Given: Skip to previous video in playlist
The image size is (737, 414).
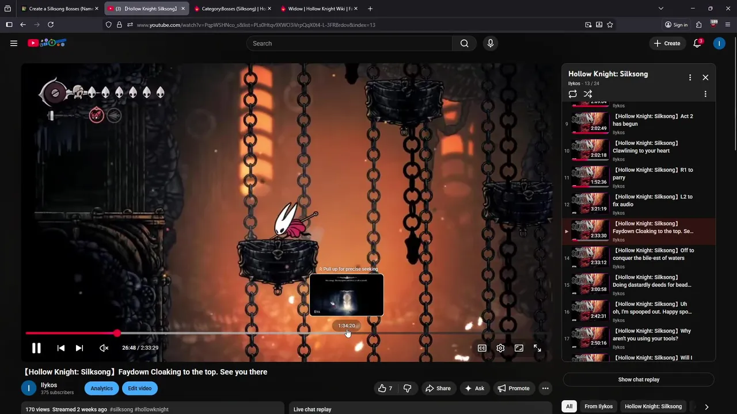Looking at the screenshot, I should (x=61, y=348).
